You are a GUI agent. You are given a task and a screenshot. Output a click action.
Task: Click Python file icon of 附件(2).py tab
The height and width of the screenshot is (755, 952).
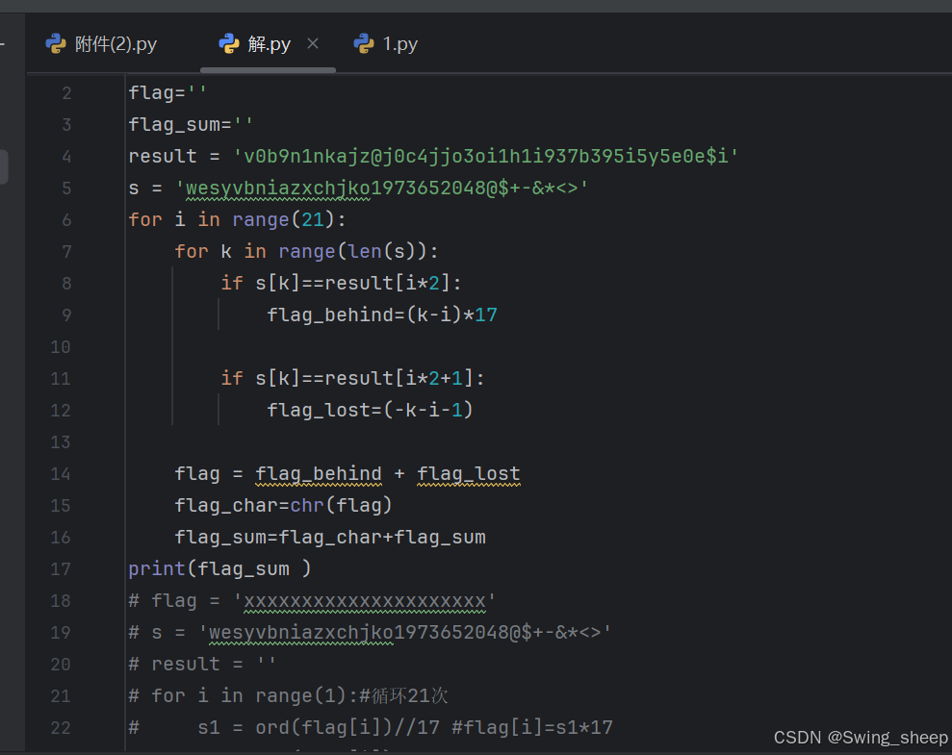point(56,44)
